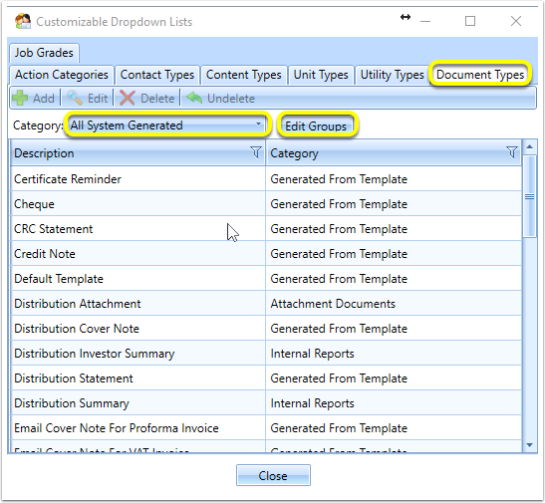
Task: Click the scrollbar down arrow
Action: tap(529, 445)
